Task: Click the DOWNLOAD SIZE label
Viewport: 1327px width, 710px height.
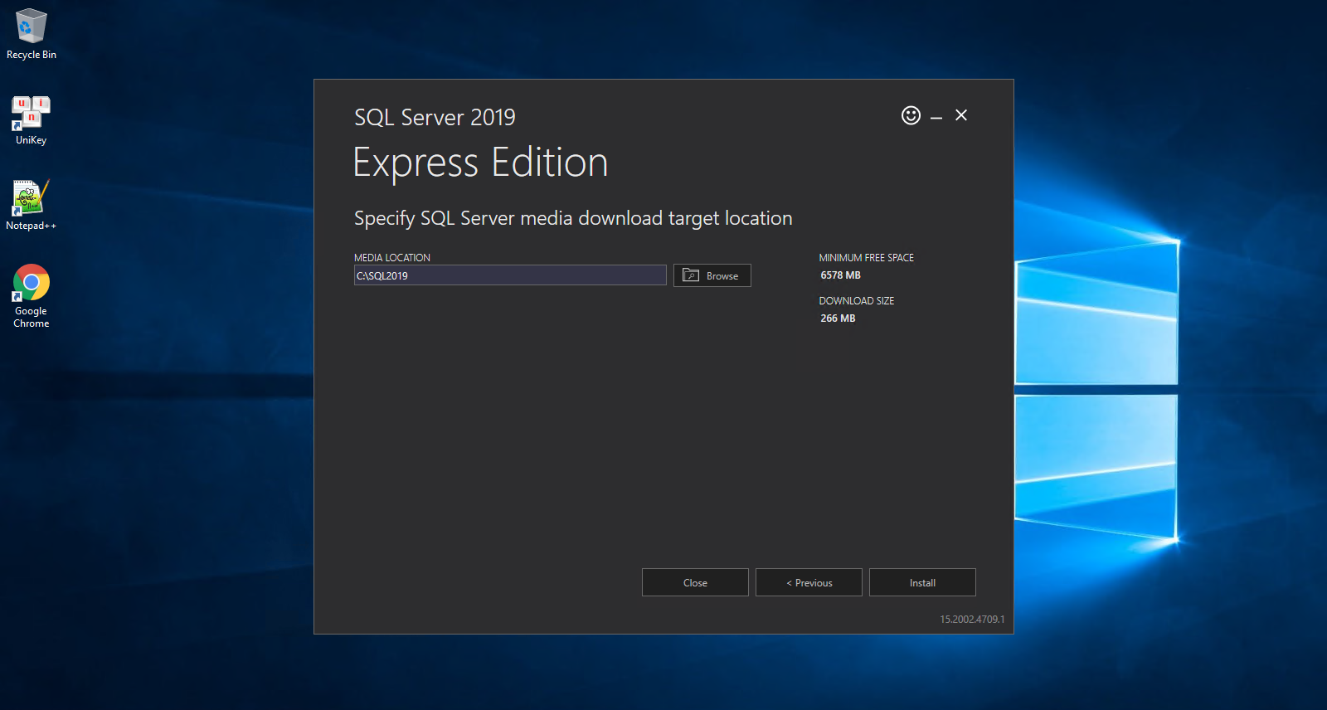Action: click(x=856, y=301)
